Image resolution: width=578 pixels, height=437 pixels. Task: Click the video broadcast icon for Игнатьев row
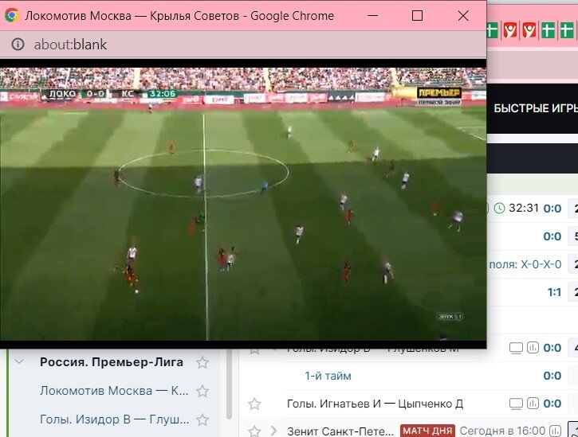coord(516,404)
